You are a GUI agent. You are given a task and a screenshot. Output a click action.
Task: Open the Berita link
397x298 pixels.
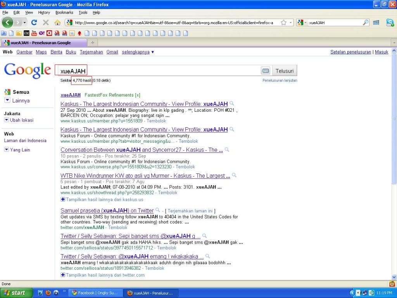point(57,52)
